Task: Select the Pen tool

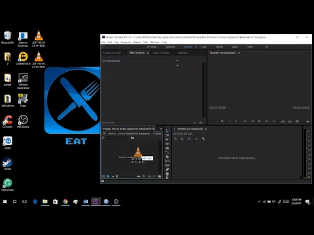Action: (167, 170)
